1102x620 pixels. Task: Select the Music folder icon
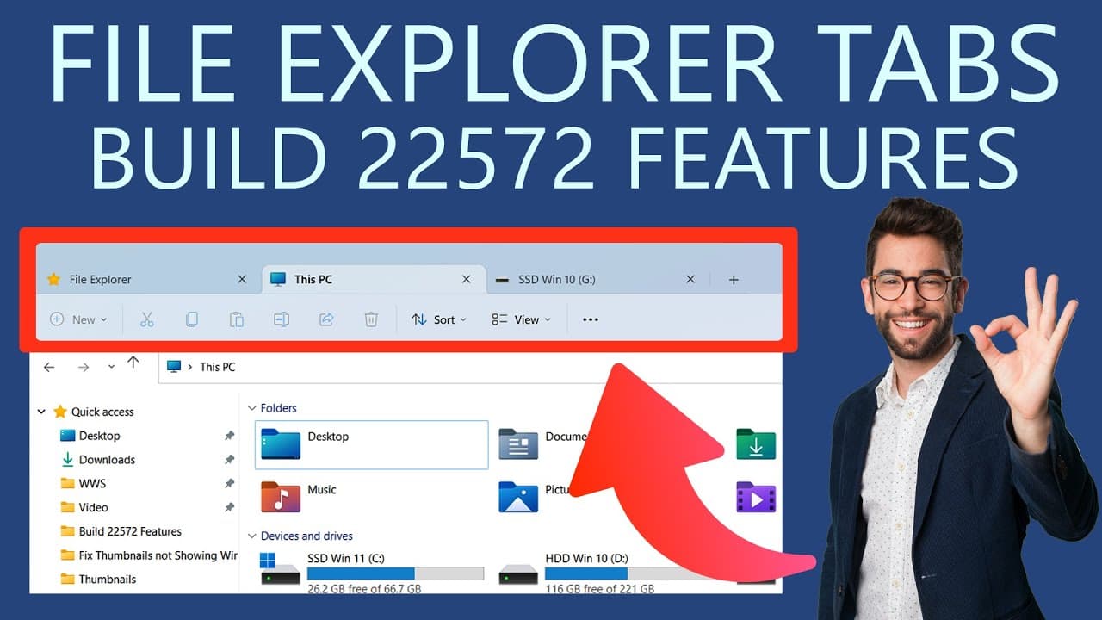281,498
